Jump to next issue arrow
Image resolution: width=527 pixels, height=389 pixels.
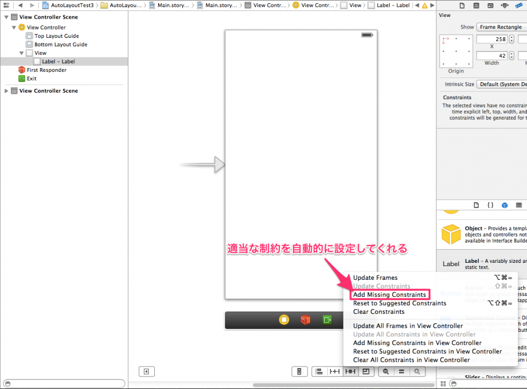(x=432, y=5)
